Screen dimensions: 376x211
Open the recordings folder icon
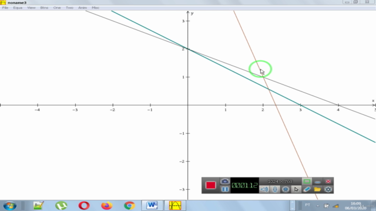coord(317,189)
